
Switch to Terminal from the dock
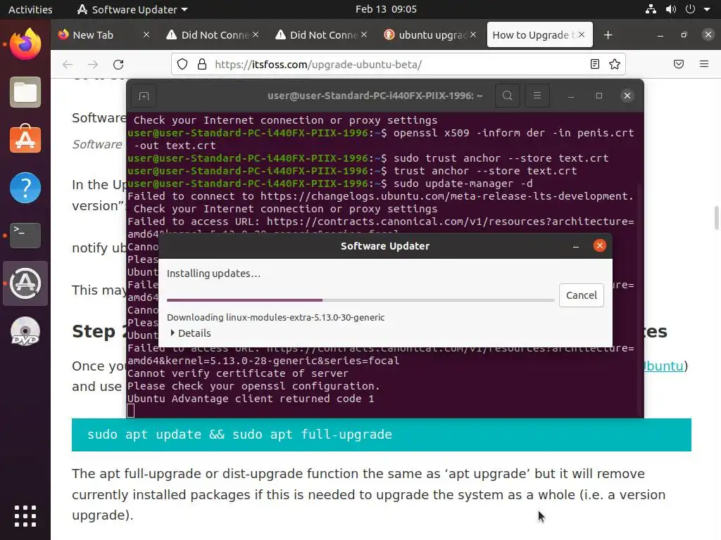coord(25,235)
